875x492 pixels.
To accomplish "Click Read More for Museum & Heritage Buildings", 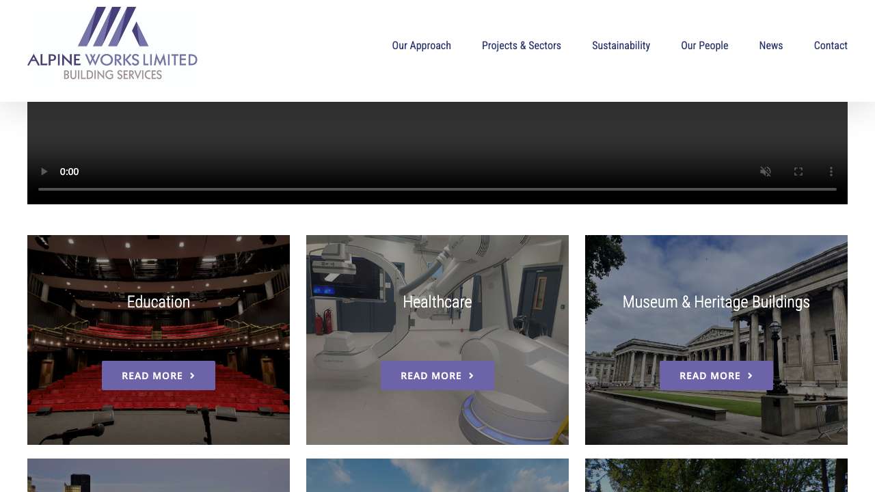I will [716, 376].
